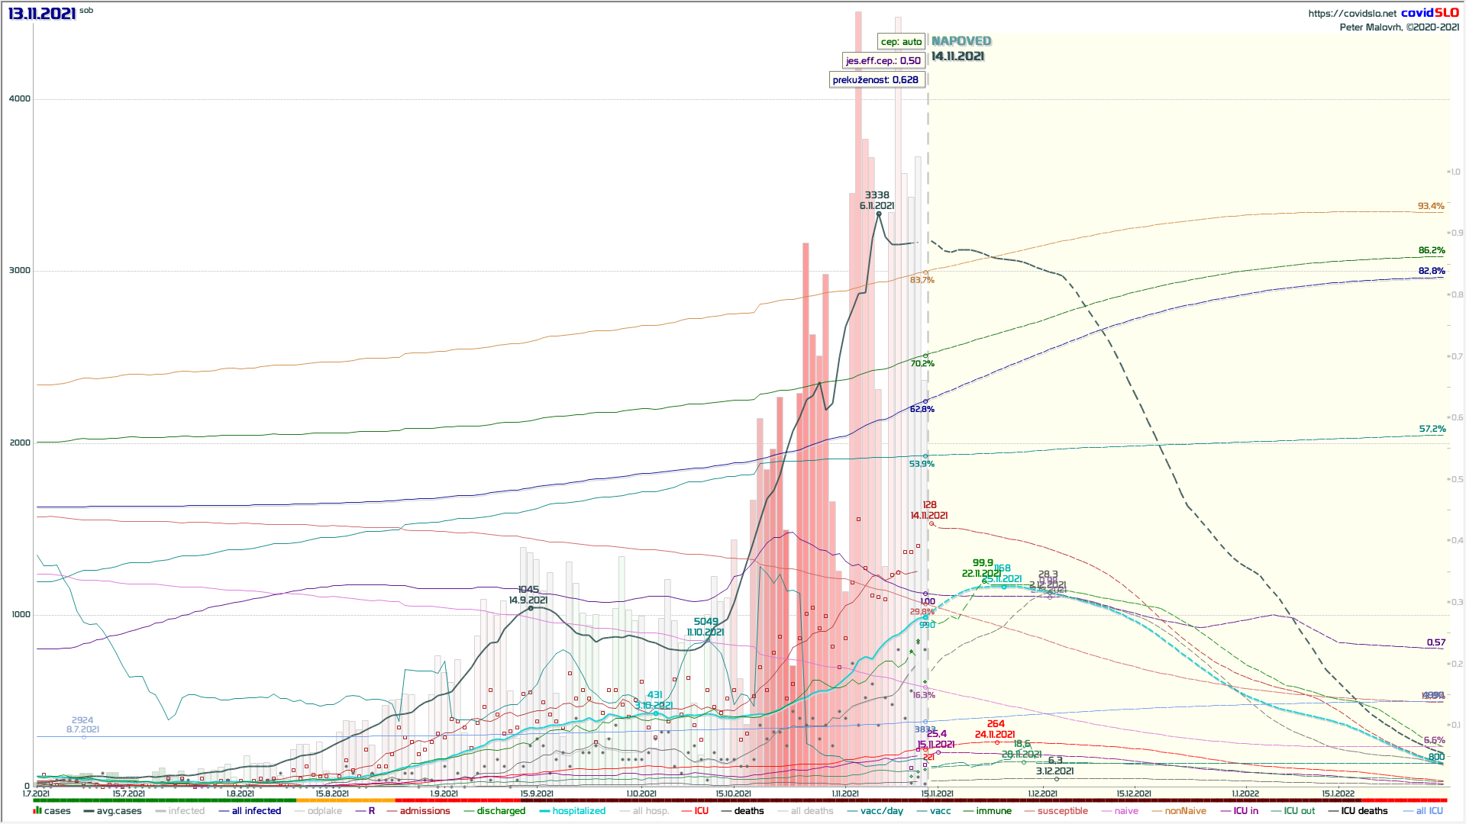Open the covidslo.net link

[x=1351, y=13]
